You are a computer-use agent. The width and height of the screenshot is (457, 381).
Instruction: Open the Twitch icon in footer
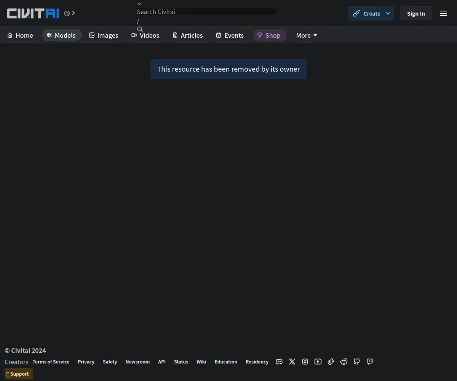[x=370, y=362]
